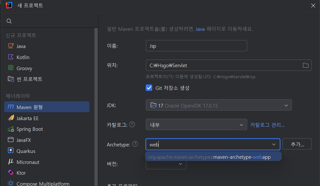This screenshot has height=186, width=320.
Task: Select the Maven 원형 generator
Action: tap(47, 107)
